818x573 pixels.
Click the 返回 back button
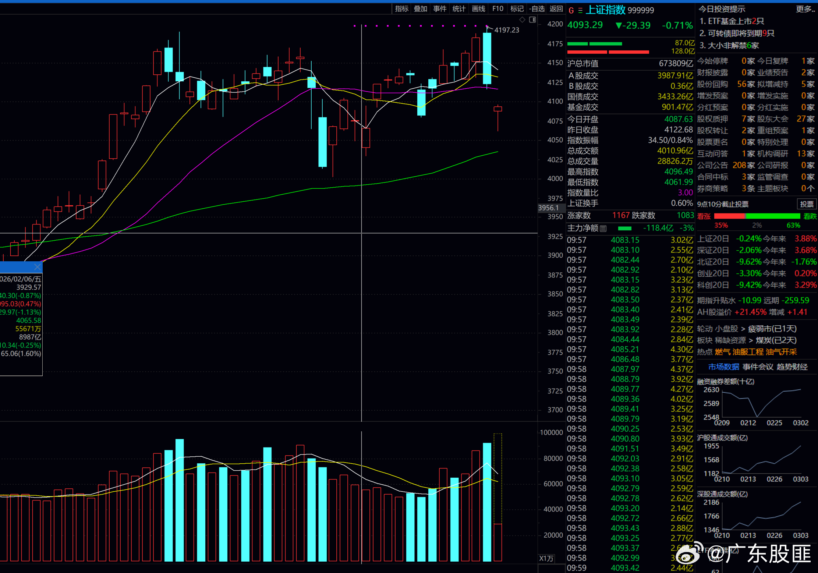(x=556, y=8)
